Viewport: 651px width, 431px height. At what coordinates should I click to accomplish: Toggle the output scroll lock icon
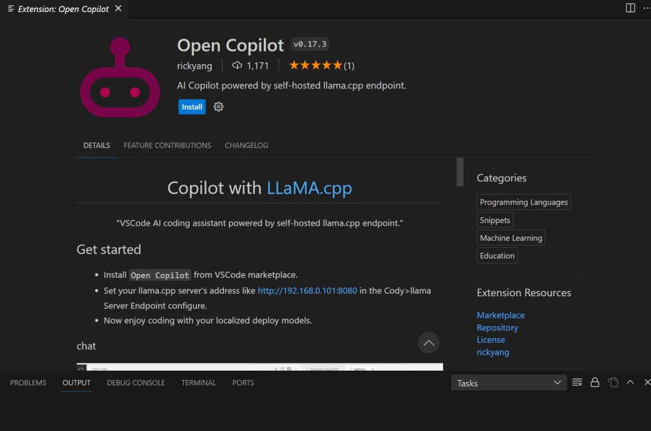click(595, 383)
